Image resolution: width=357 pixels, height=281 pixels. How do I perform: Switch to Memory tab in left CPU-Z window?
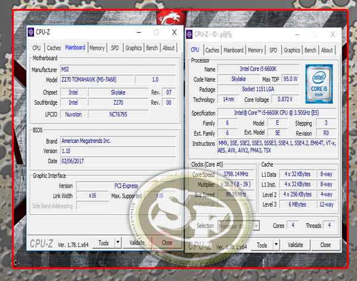97,48
